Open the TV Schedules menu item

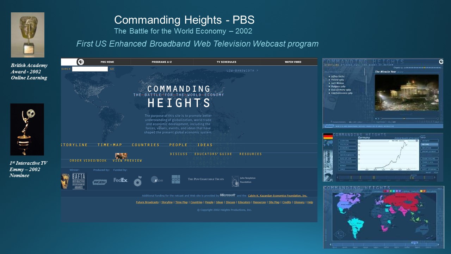(x=226, y=62)
